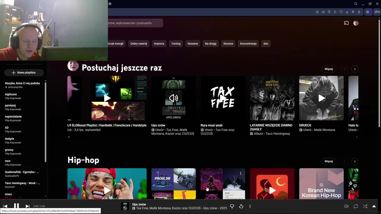Click the browser edit page icon
Image resolution: width=381 pixels, height=214 pixels.
pos(317,12)
